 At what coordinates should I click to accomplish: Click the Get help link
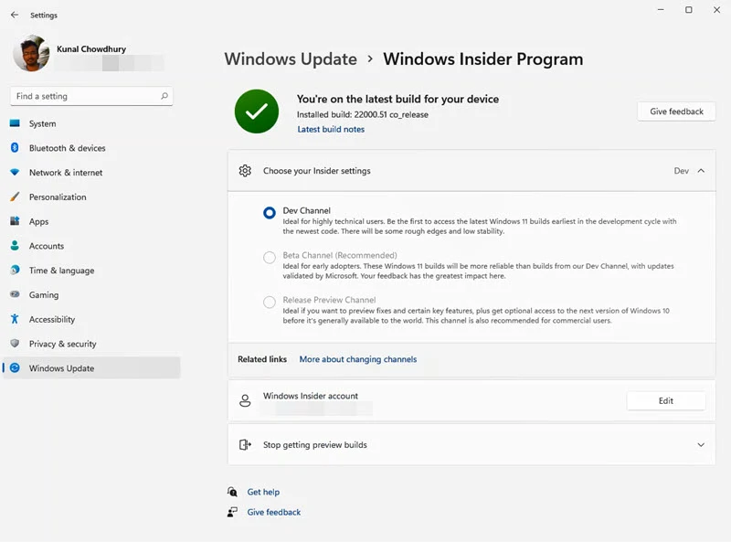[x=263, y=492]
